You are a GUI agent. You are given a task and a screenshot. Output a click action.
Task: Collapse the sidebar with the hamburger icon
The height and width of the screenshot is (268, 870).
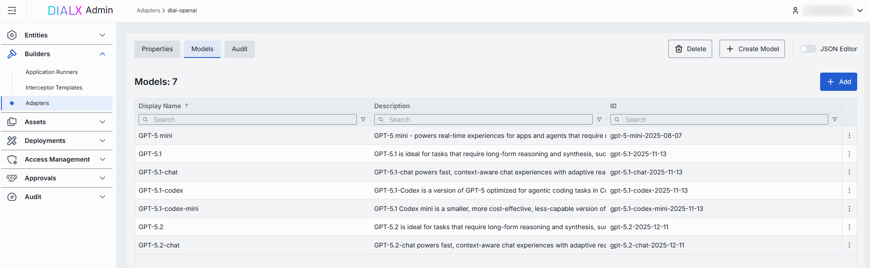12,11
